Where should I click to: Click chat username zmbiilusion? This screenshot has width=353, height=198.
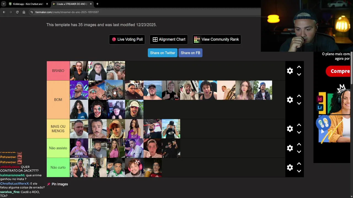[10, 167]
